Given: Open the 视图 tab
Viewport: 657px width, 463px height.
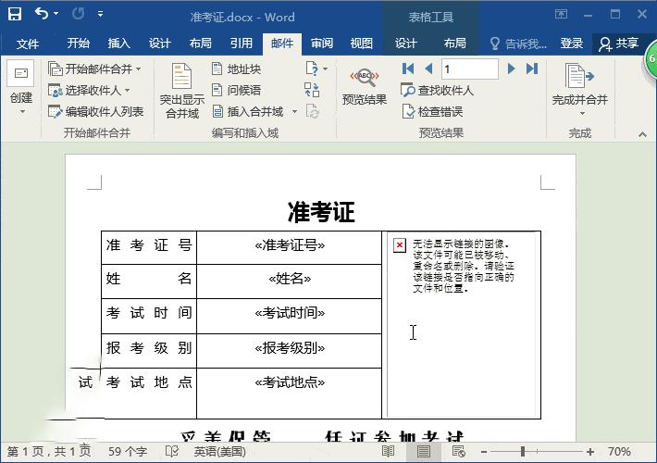Looking at the screenshot, I should point(361,44).
